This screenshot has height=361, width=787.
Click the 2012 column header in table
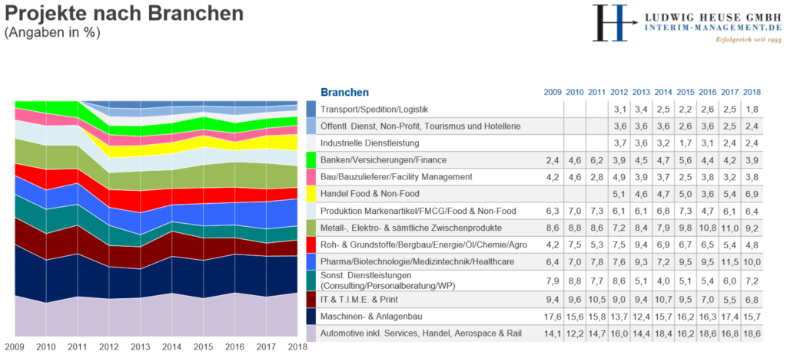point(619,93)
